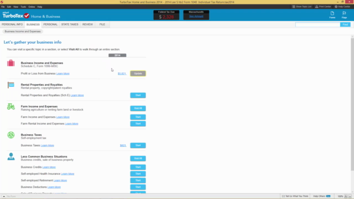This screenshot has width=354, height=199.
Task: Click Tell Us What You Think
Action: (295, 196)
